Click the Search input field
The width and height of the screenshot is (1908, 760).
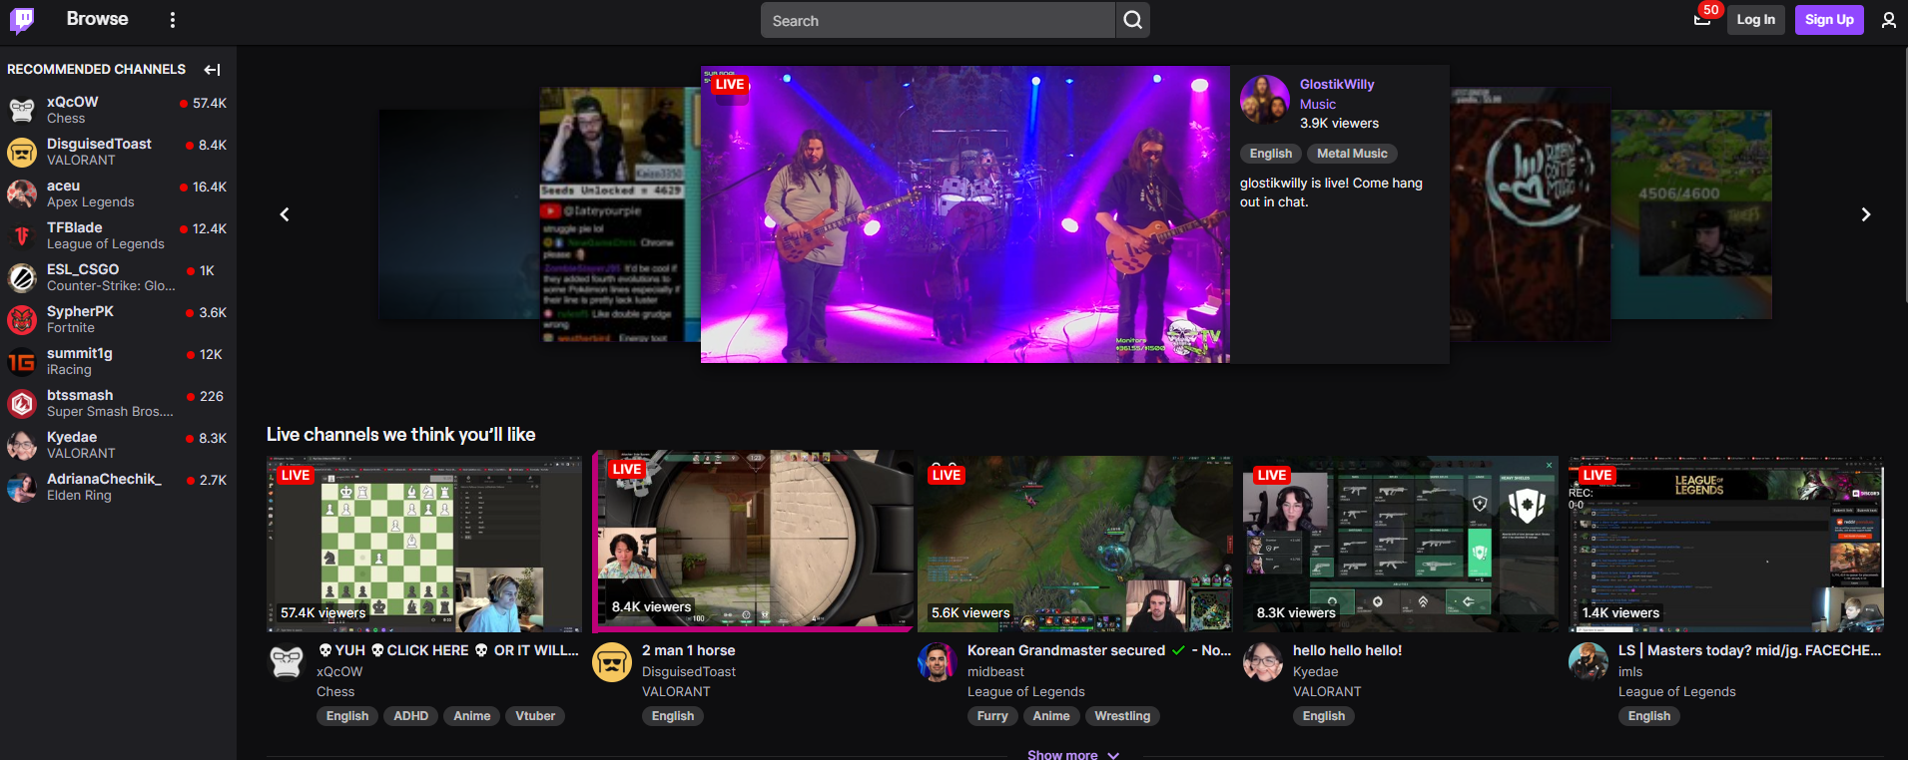(938, 20)
